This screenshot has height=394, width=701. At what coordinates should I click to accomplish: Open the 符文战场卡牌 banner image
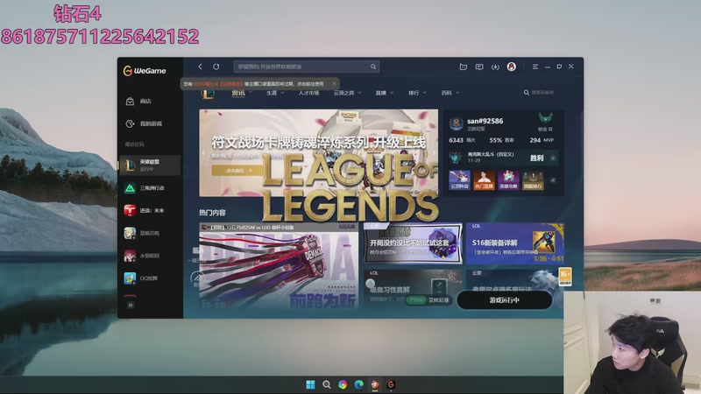point(318,152)
